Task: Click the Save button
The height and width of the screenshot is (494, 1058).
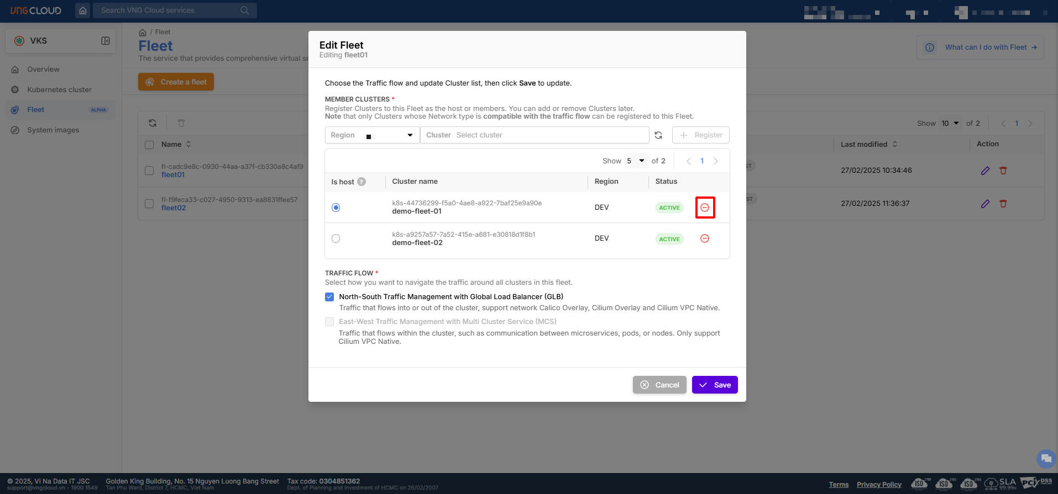Action: coord(715,385)
